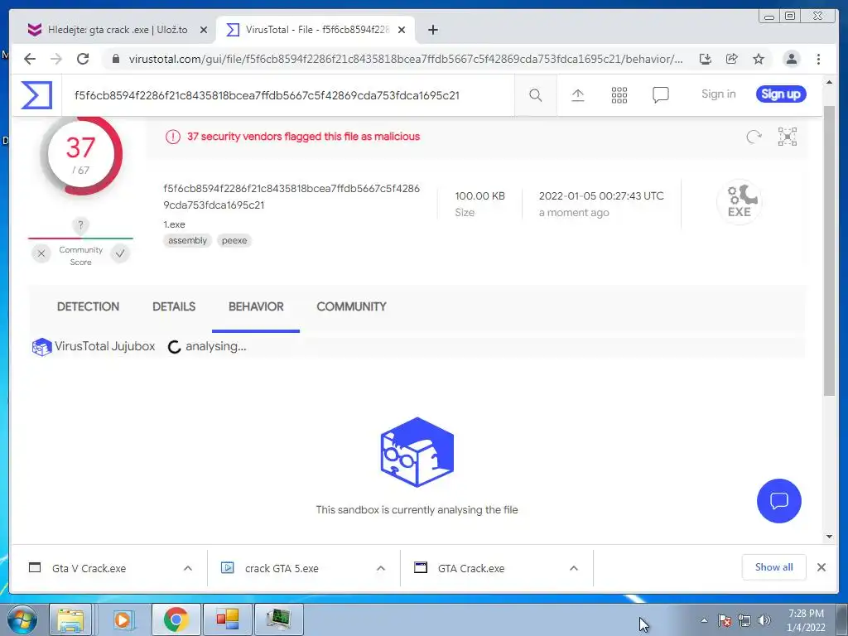848x636 pixels.
Task: Open the DETAILS tab
Action: 174,306
